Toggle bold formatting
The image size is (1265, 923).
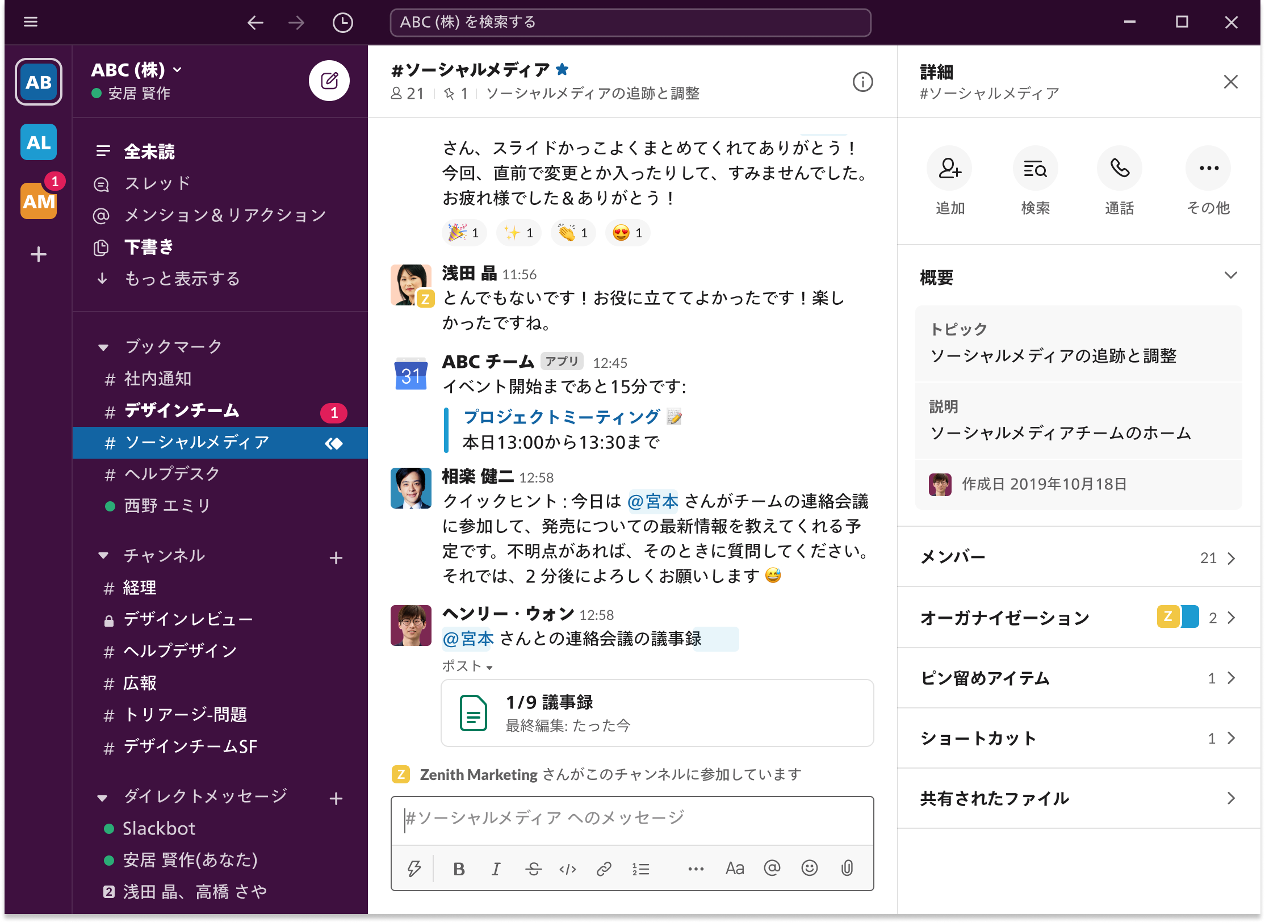coord(459,869)
